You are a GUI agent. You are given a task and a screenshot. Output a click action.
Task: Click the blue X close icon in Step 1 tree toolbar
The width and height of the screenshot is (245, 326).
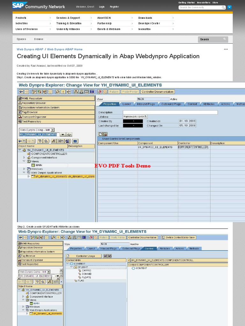75,141
